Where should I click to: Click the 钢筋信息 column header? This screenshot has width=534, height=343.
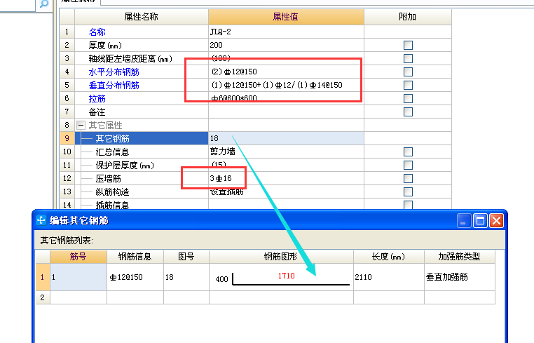click(135, 257)
